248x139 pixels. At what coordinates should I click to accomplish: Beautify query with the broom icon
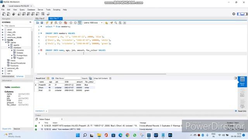click(x=112, y=23)
